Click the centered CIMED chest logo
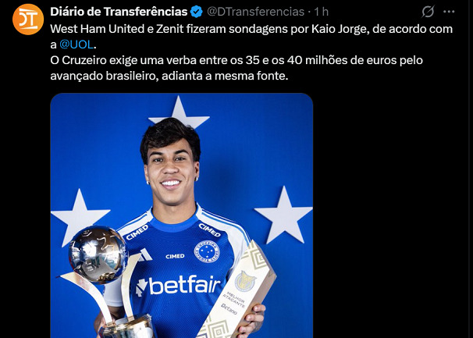The image size is (473, 338). 175,256
